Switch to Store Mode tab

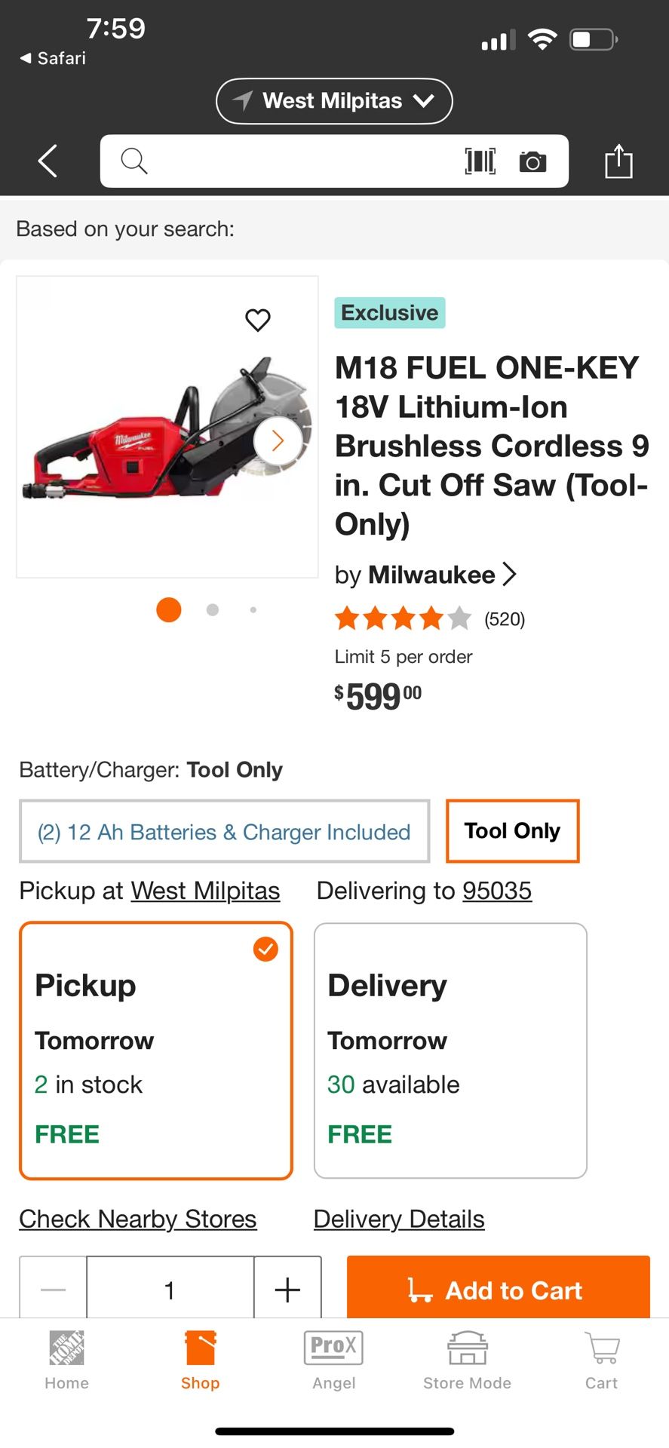coord(467,1361)
